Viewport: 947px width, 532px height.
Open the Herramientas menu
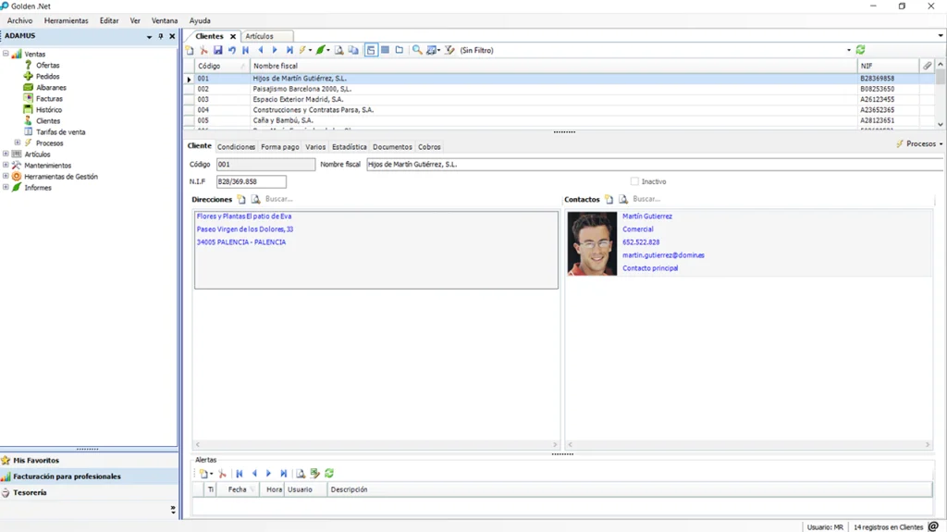66,20
